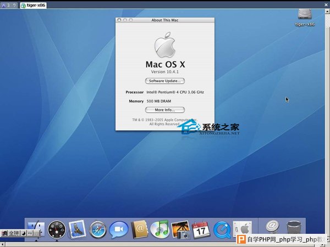330x247 pixels.
Task: Click the About This Mac title bar
Action: [165, 20]
